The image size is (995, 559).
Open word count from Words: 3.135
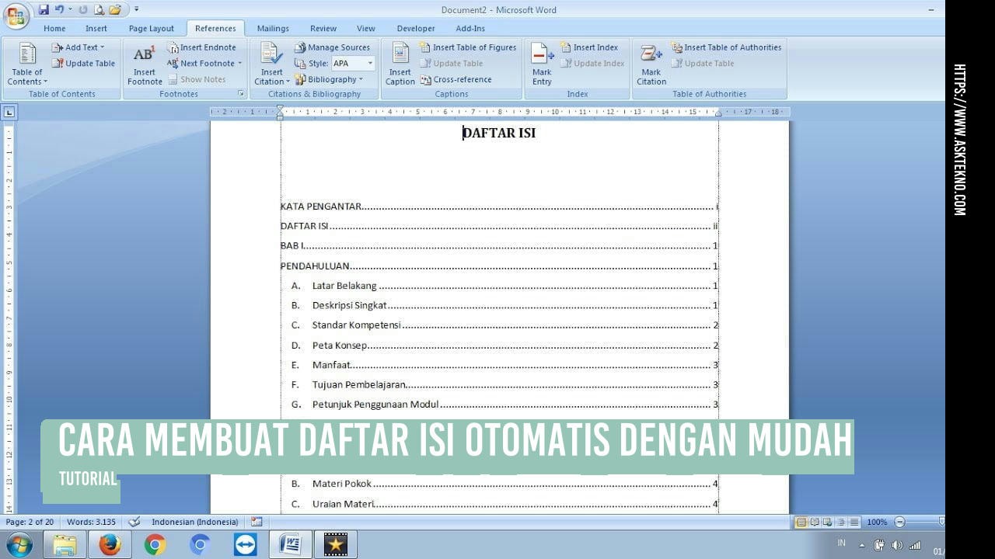(x=91, y=522)
